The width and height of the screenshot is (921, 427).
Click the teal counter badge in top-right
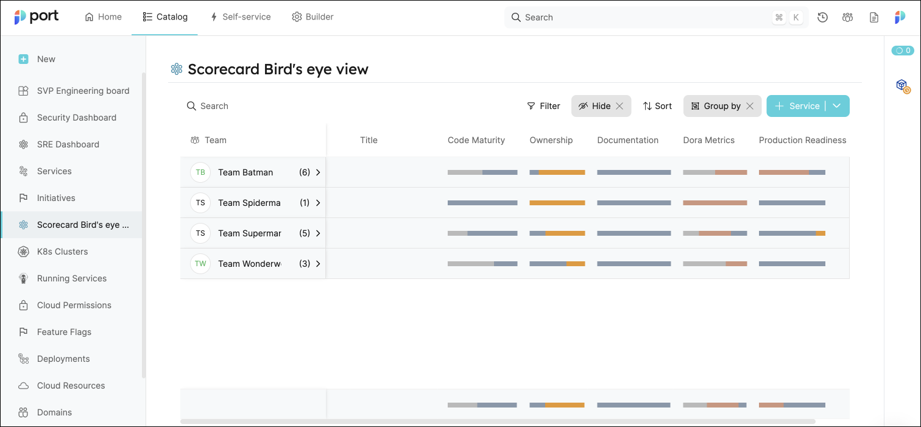coord(902,51)
